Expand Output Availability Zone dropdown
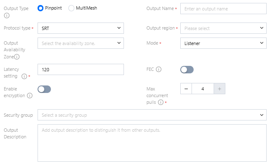 81,43
